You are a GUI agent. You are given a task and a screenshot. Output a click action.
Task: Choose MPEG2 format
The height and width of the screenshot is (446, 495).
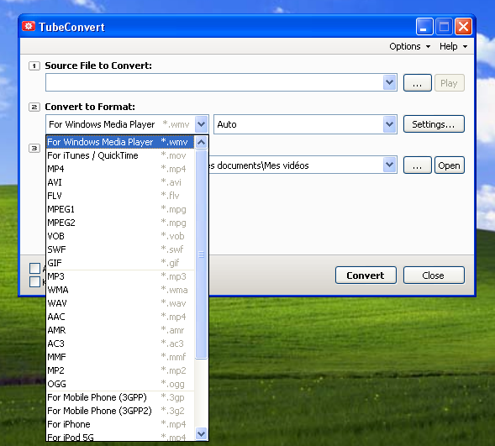tap(120, 223)
